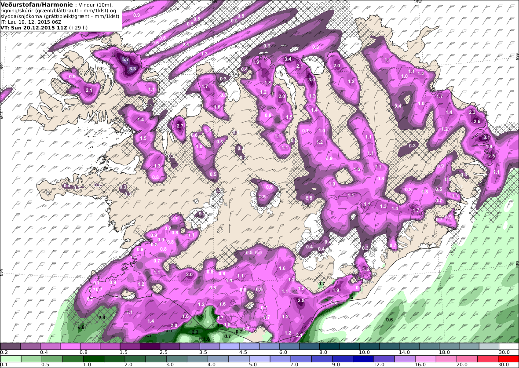Viewport: 519px width, 368px height.
Task: Click the bright pink-magenta legend swatch
Action: [70, 346]
